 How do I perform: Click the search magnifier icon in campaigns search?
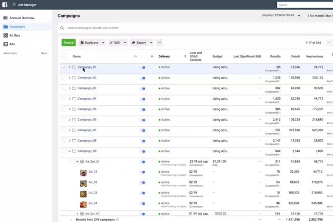pos(62,28)
